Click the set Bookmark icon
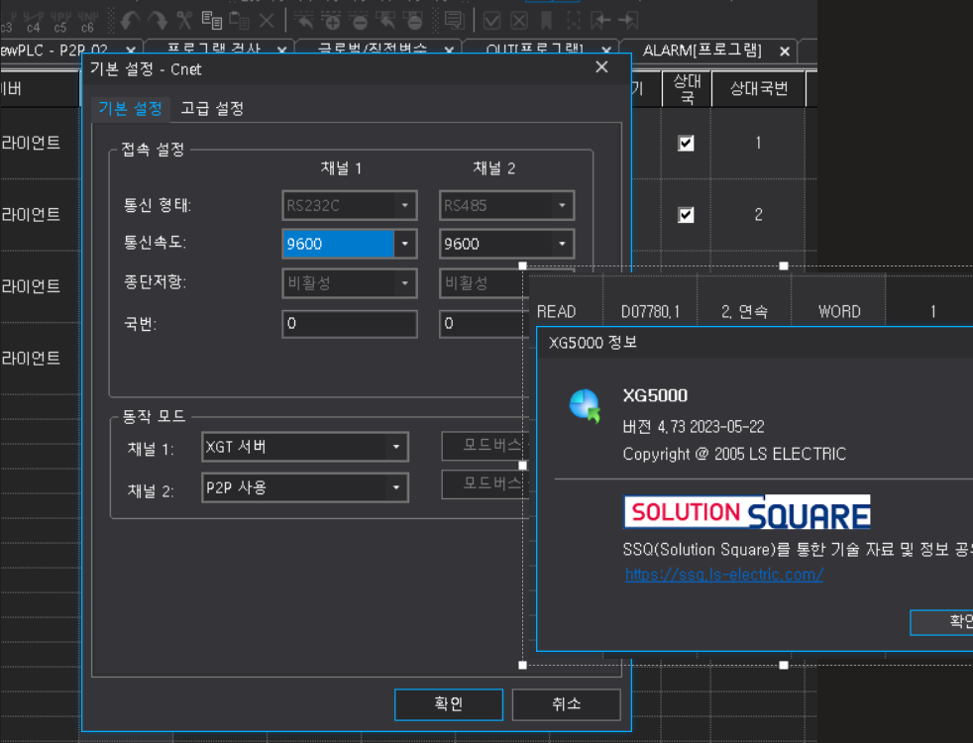The height and width of the screenshot is (743, 973). (x=546, y=18)
